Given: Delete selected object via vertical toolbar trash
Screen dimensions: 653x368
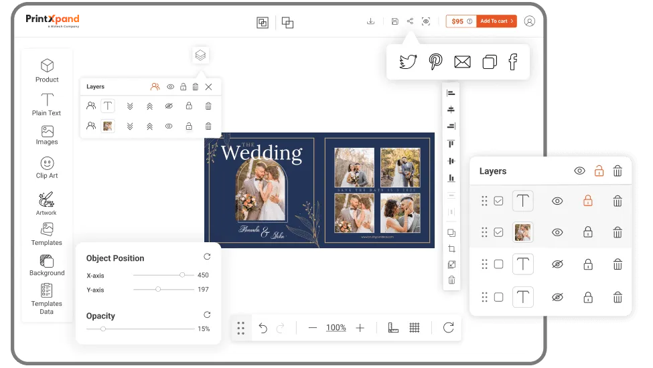Looking at the screenshot, I should (x=451, y=280).
